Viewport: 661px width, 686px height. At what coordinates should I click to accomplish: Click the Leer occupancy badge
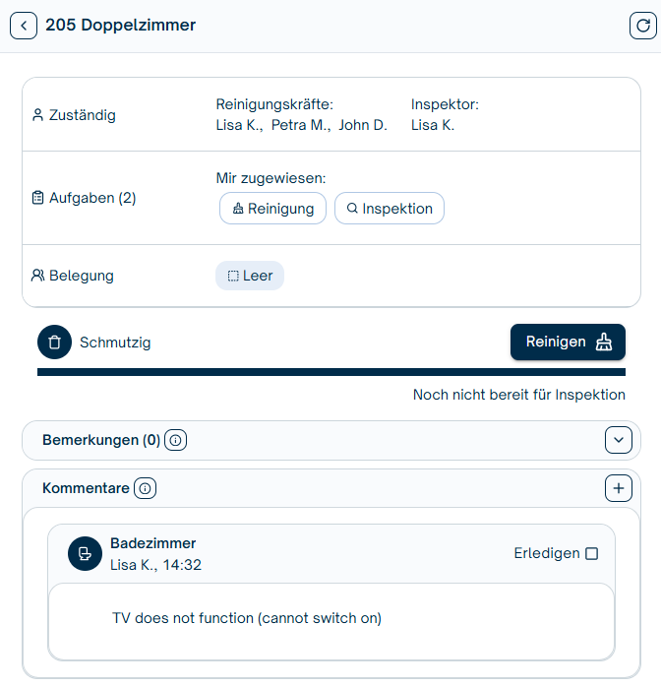tap(250, 276)
